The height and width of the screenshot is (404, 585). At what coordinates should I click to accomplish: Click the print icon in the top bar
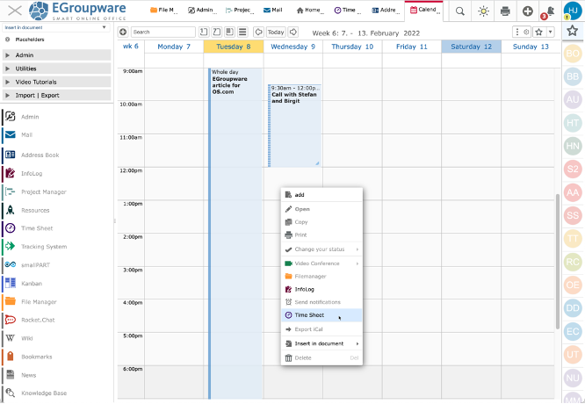505,11
